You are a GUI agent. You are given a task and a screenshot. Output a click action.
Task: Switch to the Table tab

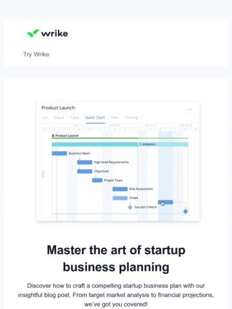pyautogui.click(x=75, y=118)
